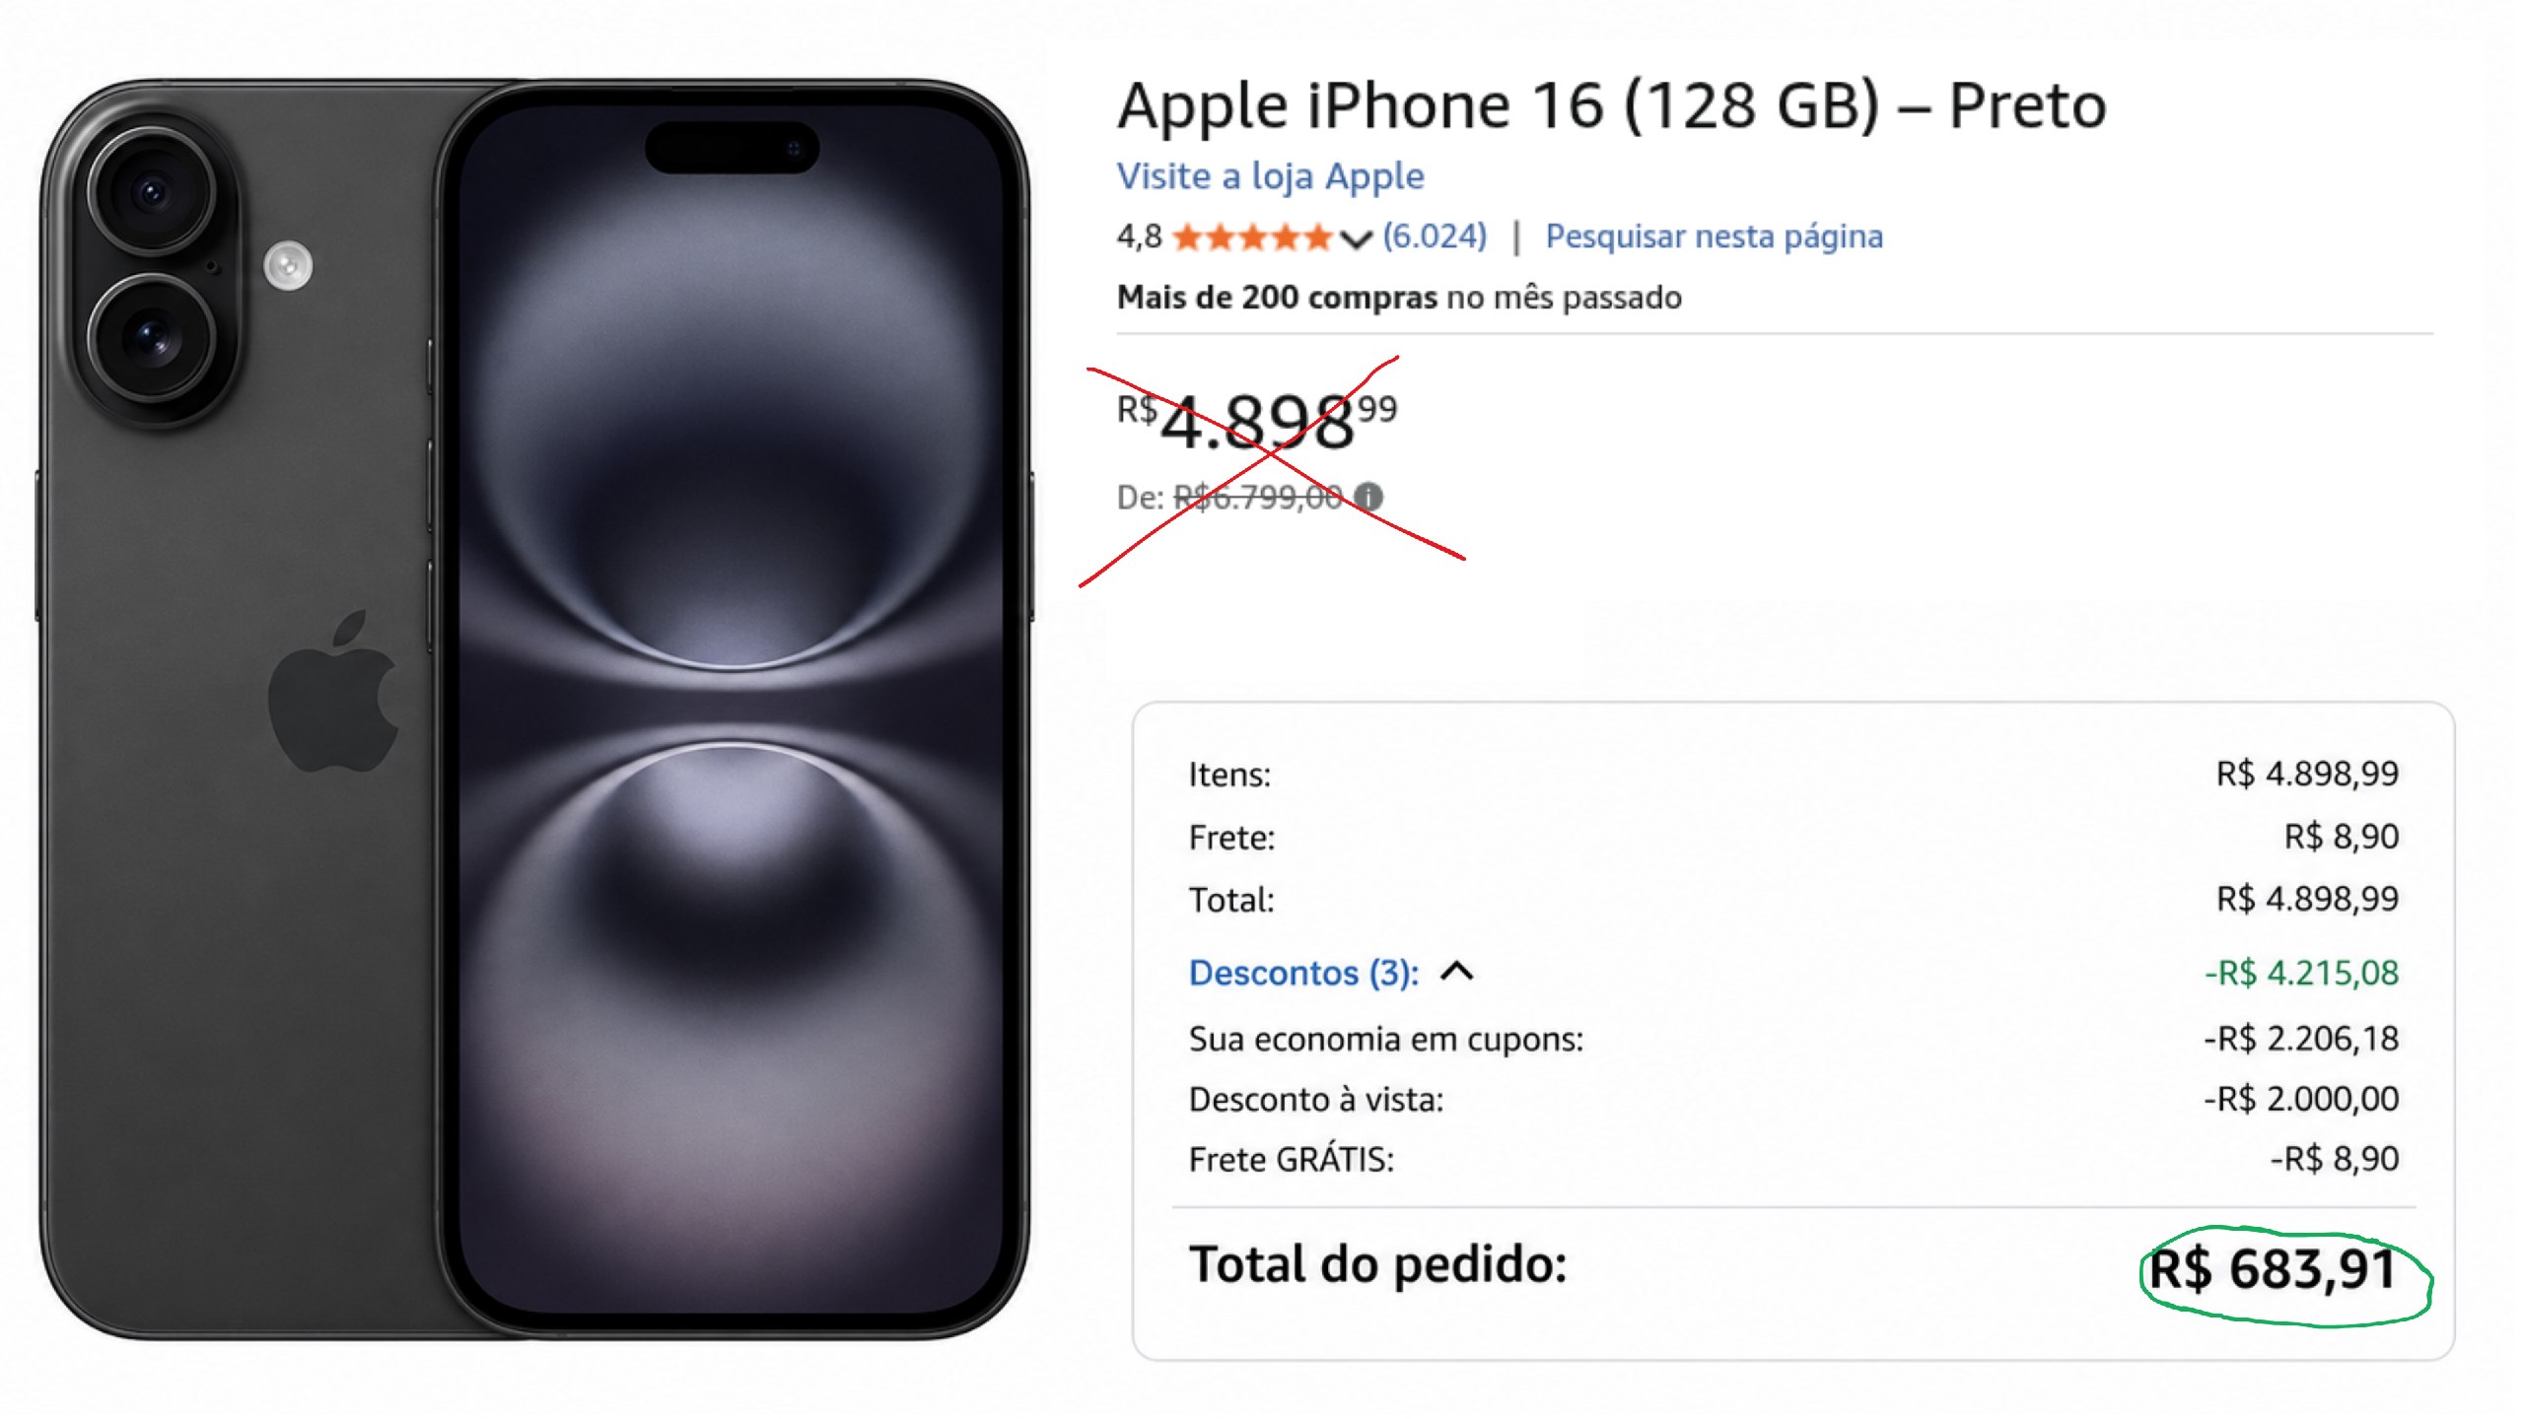
Task: Open the Visite a loja Apple link
Action: [x=1270, y=176]
